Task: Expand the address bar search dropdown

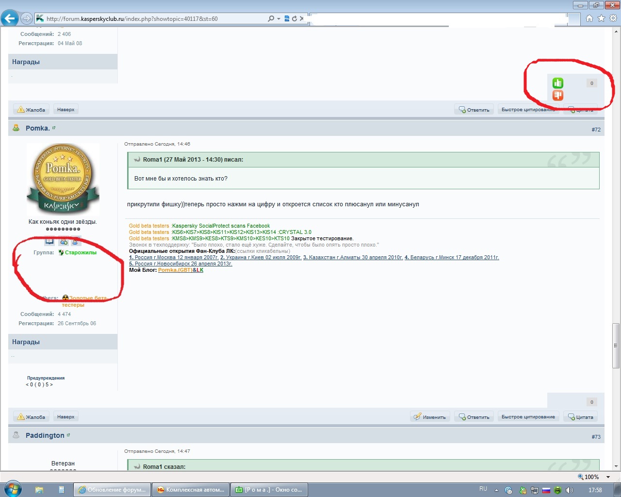Action: click(x=278, y=18)
